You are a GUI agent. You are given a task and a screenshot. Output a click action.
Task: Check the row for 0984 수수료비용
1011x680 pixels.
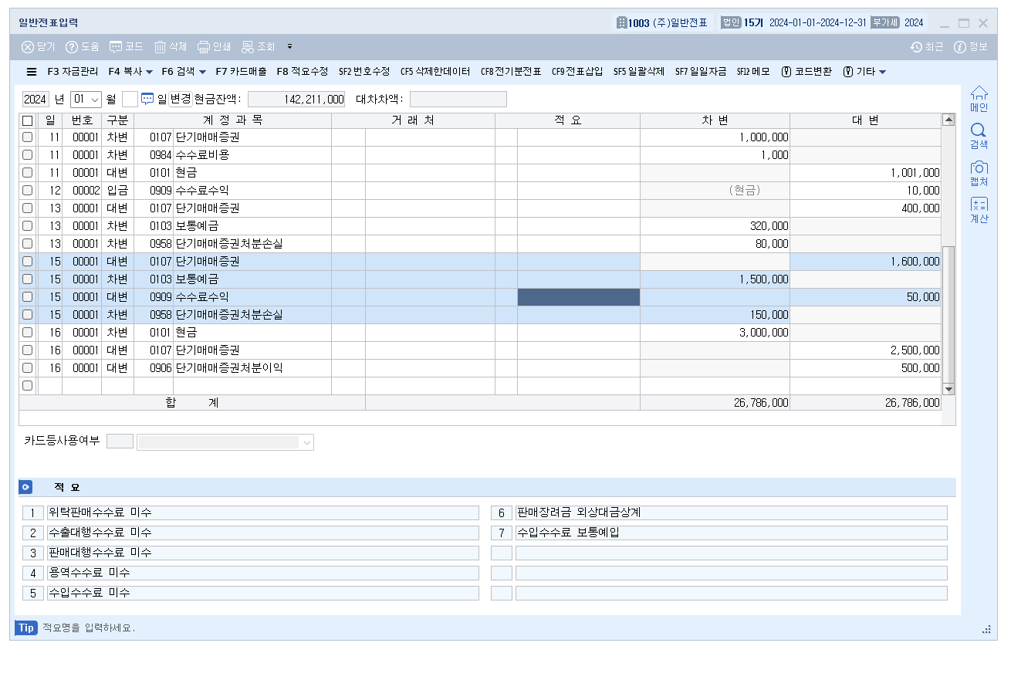tap(28, 154)
